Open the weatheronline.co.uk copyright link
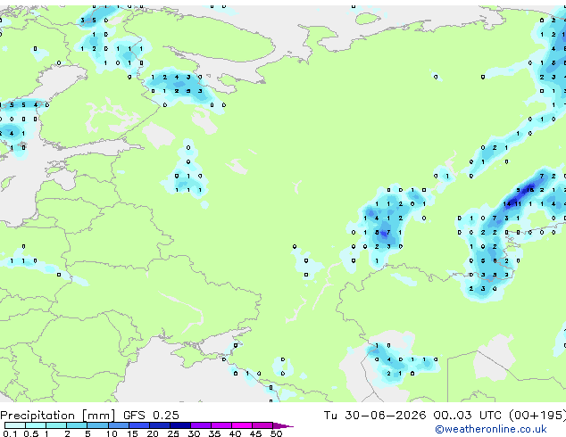The height and width of the screenshot is (437, 566). (x=490, y=429)
